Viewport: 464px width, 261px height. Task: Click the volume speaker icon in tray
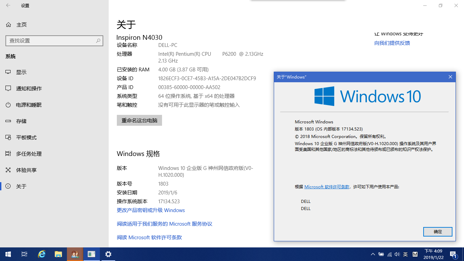397,254
